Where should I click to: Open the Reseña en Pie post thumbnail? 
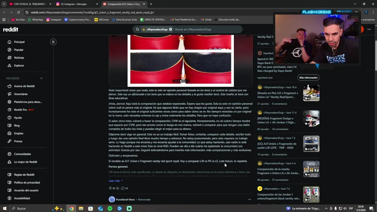point(311,93)
